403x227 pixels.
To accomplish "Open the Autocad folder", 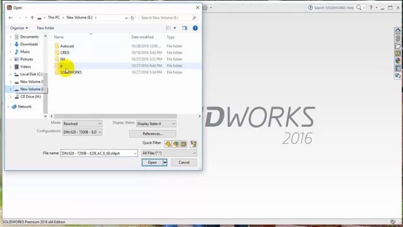I will (67, 46).
